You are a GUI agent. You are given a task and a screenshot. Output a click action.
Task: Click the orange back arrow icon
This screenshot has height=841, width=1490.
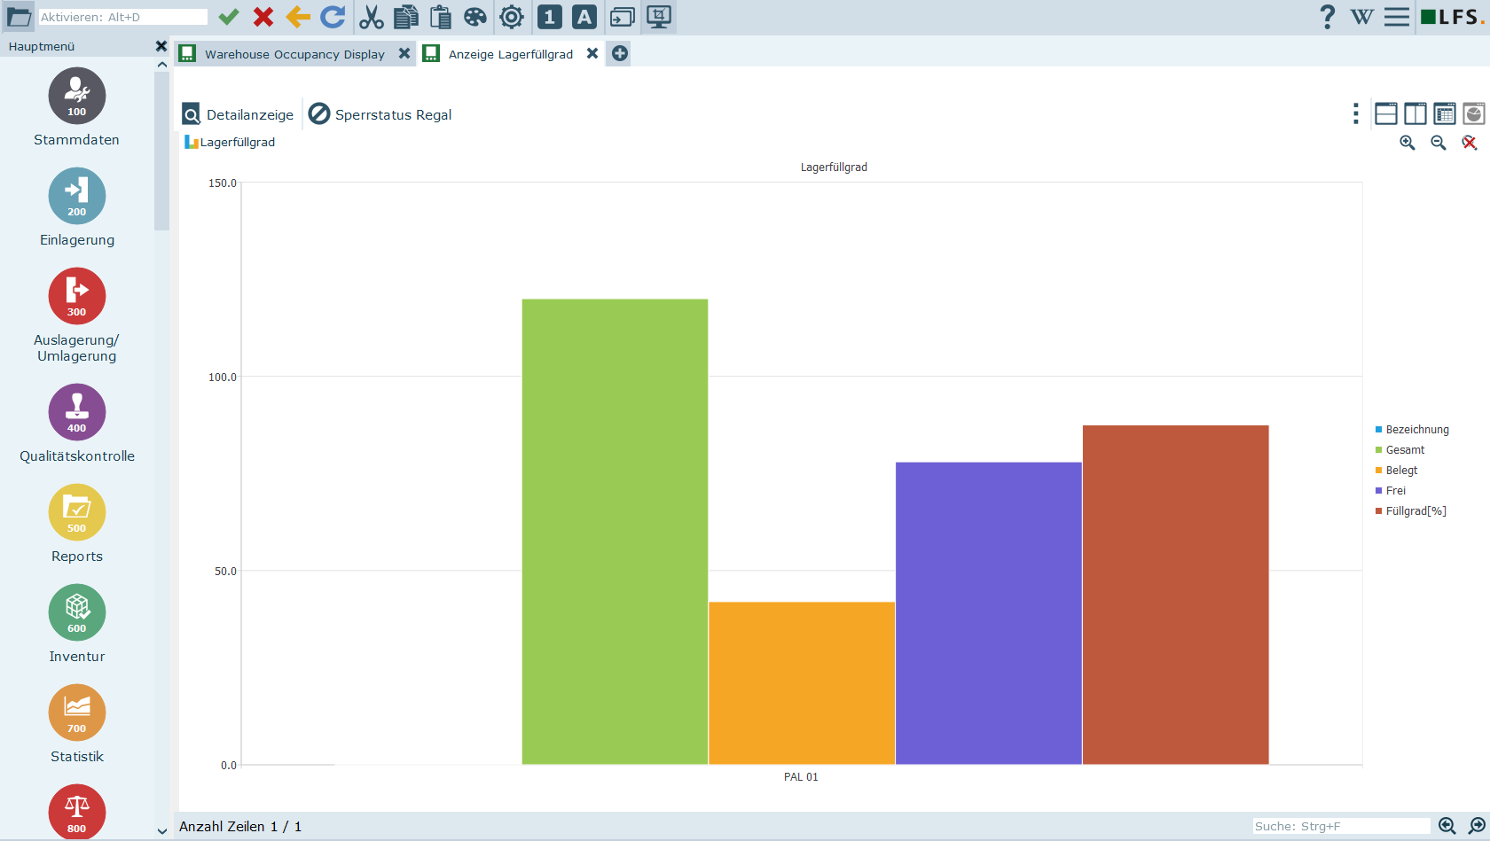[298, 17]
